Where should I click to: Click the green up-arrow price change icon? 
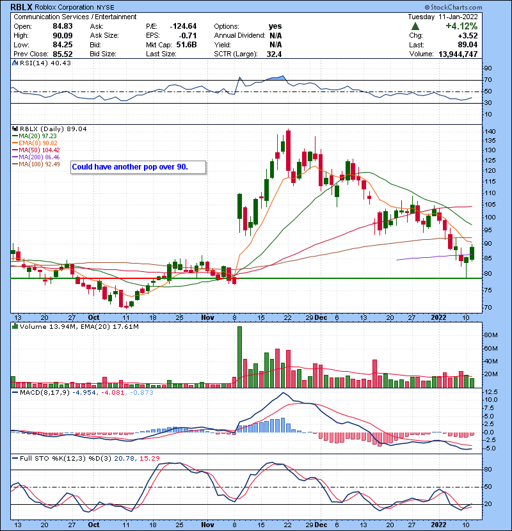point(415,26)
